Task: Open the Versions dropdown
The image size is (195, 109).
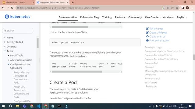Action: (168, 17)
